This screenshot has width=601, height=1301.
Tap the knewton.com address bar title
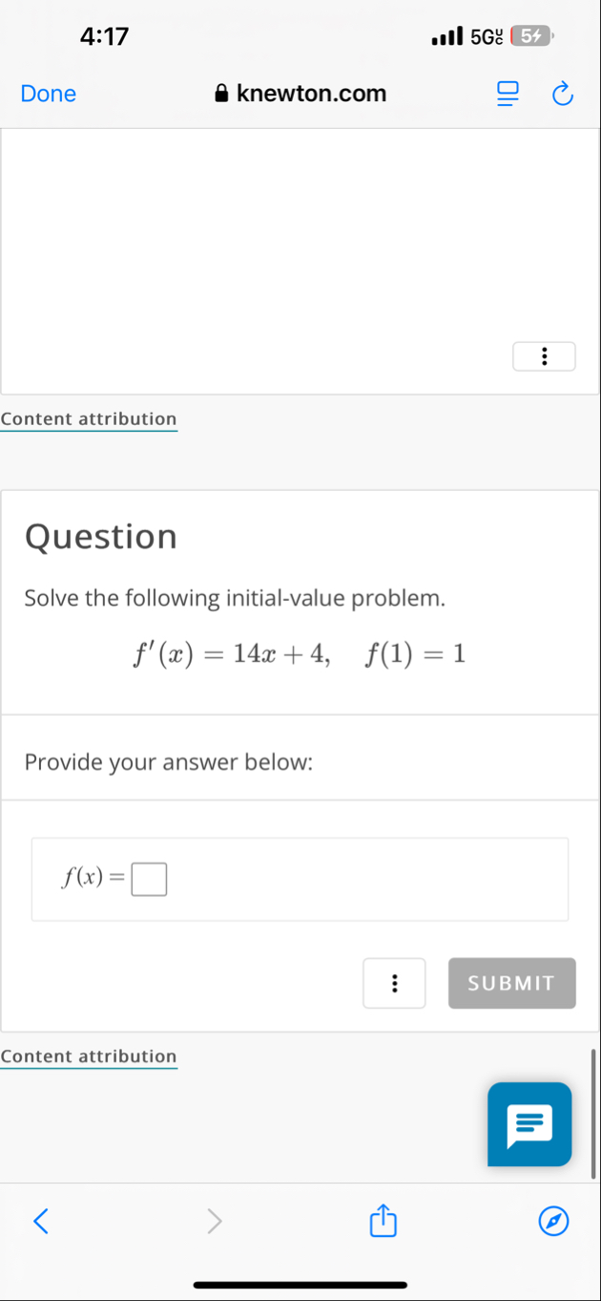point(312,93)
